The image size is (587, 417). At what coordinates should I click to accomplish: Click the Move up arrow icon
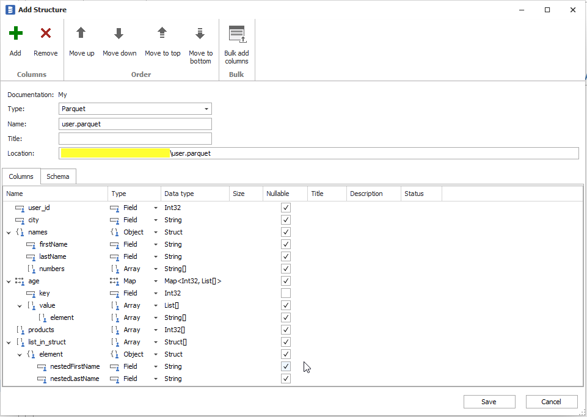81,34
